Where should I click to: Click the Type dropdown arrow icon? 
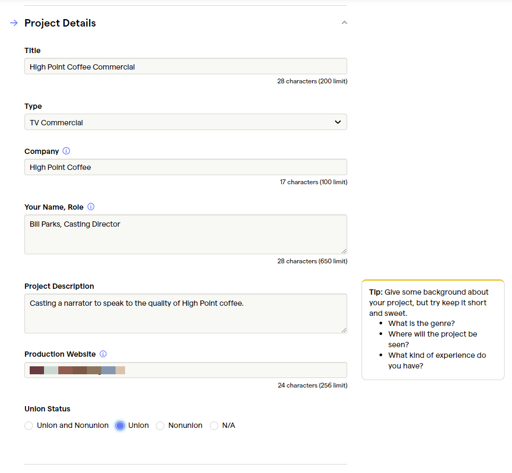338,122
